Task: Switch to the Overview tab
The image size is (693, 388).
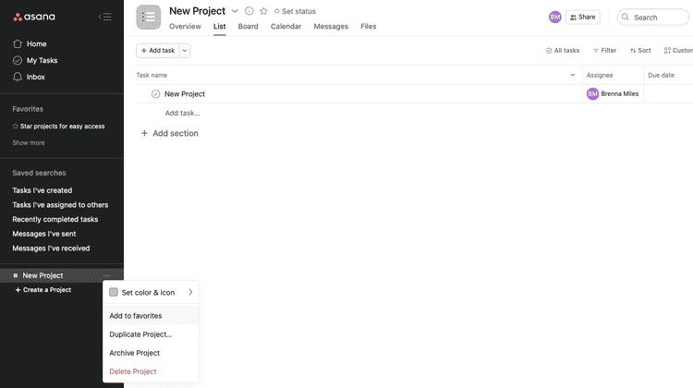Action: [x=185, y=27]
